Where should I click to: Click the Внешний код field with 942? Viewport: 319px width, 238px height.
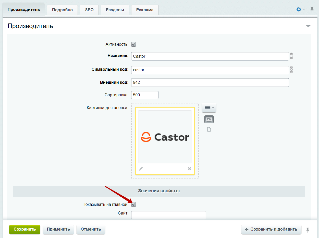210,82
